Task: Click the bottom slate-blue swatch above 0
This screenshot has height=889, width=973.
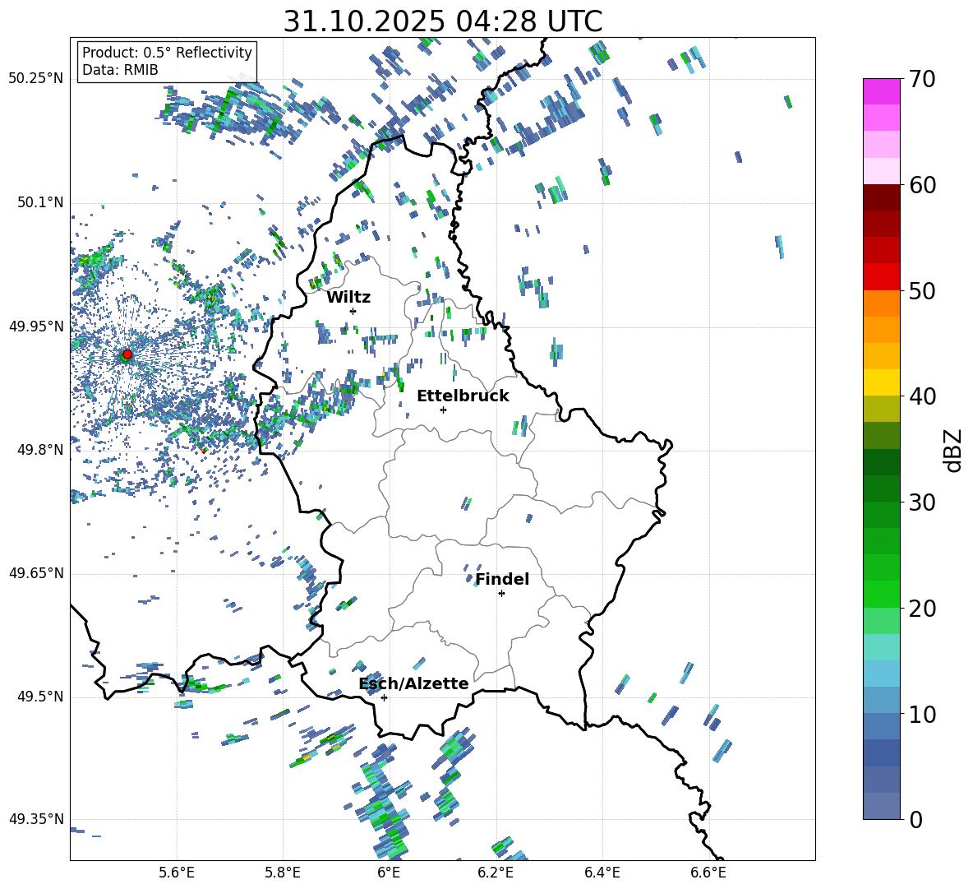Action: pos(882,806)
